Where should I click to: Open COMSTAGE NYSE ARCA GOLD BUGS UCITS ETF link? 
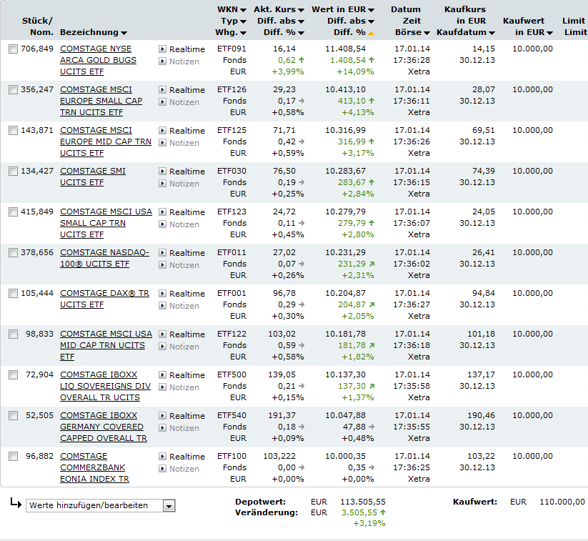(x=98, y=60)
